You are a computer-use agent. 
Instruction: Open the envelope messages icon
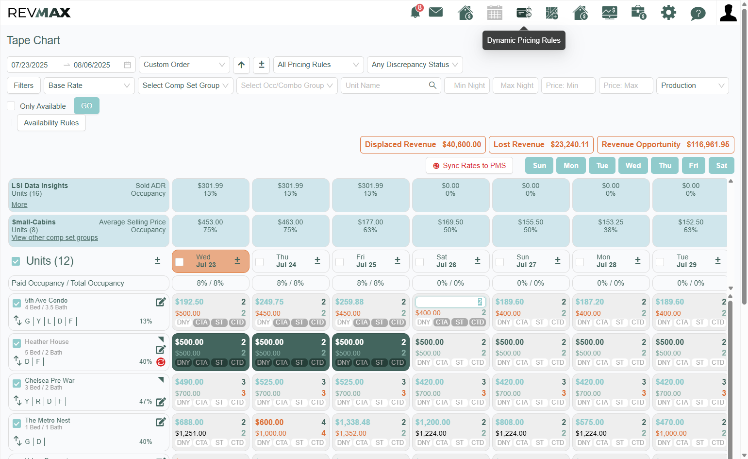point(436,12)
